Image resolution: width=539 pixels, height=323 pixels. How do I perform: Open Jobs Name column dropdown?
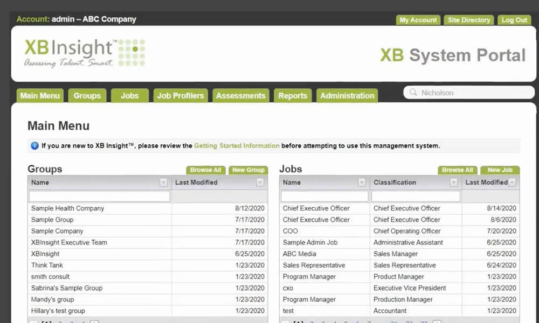point(362,182)
